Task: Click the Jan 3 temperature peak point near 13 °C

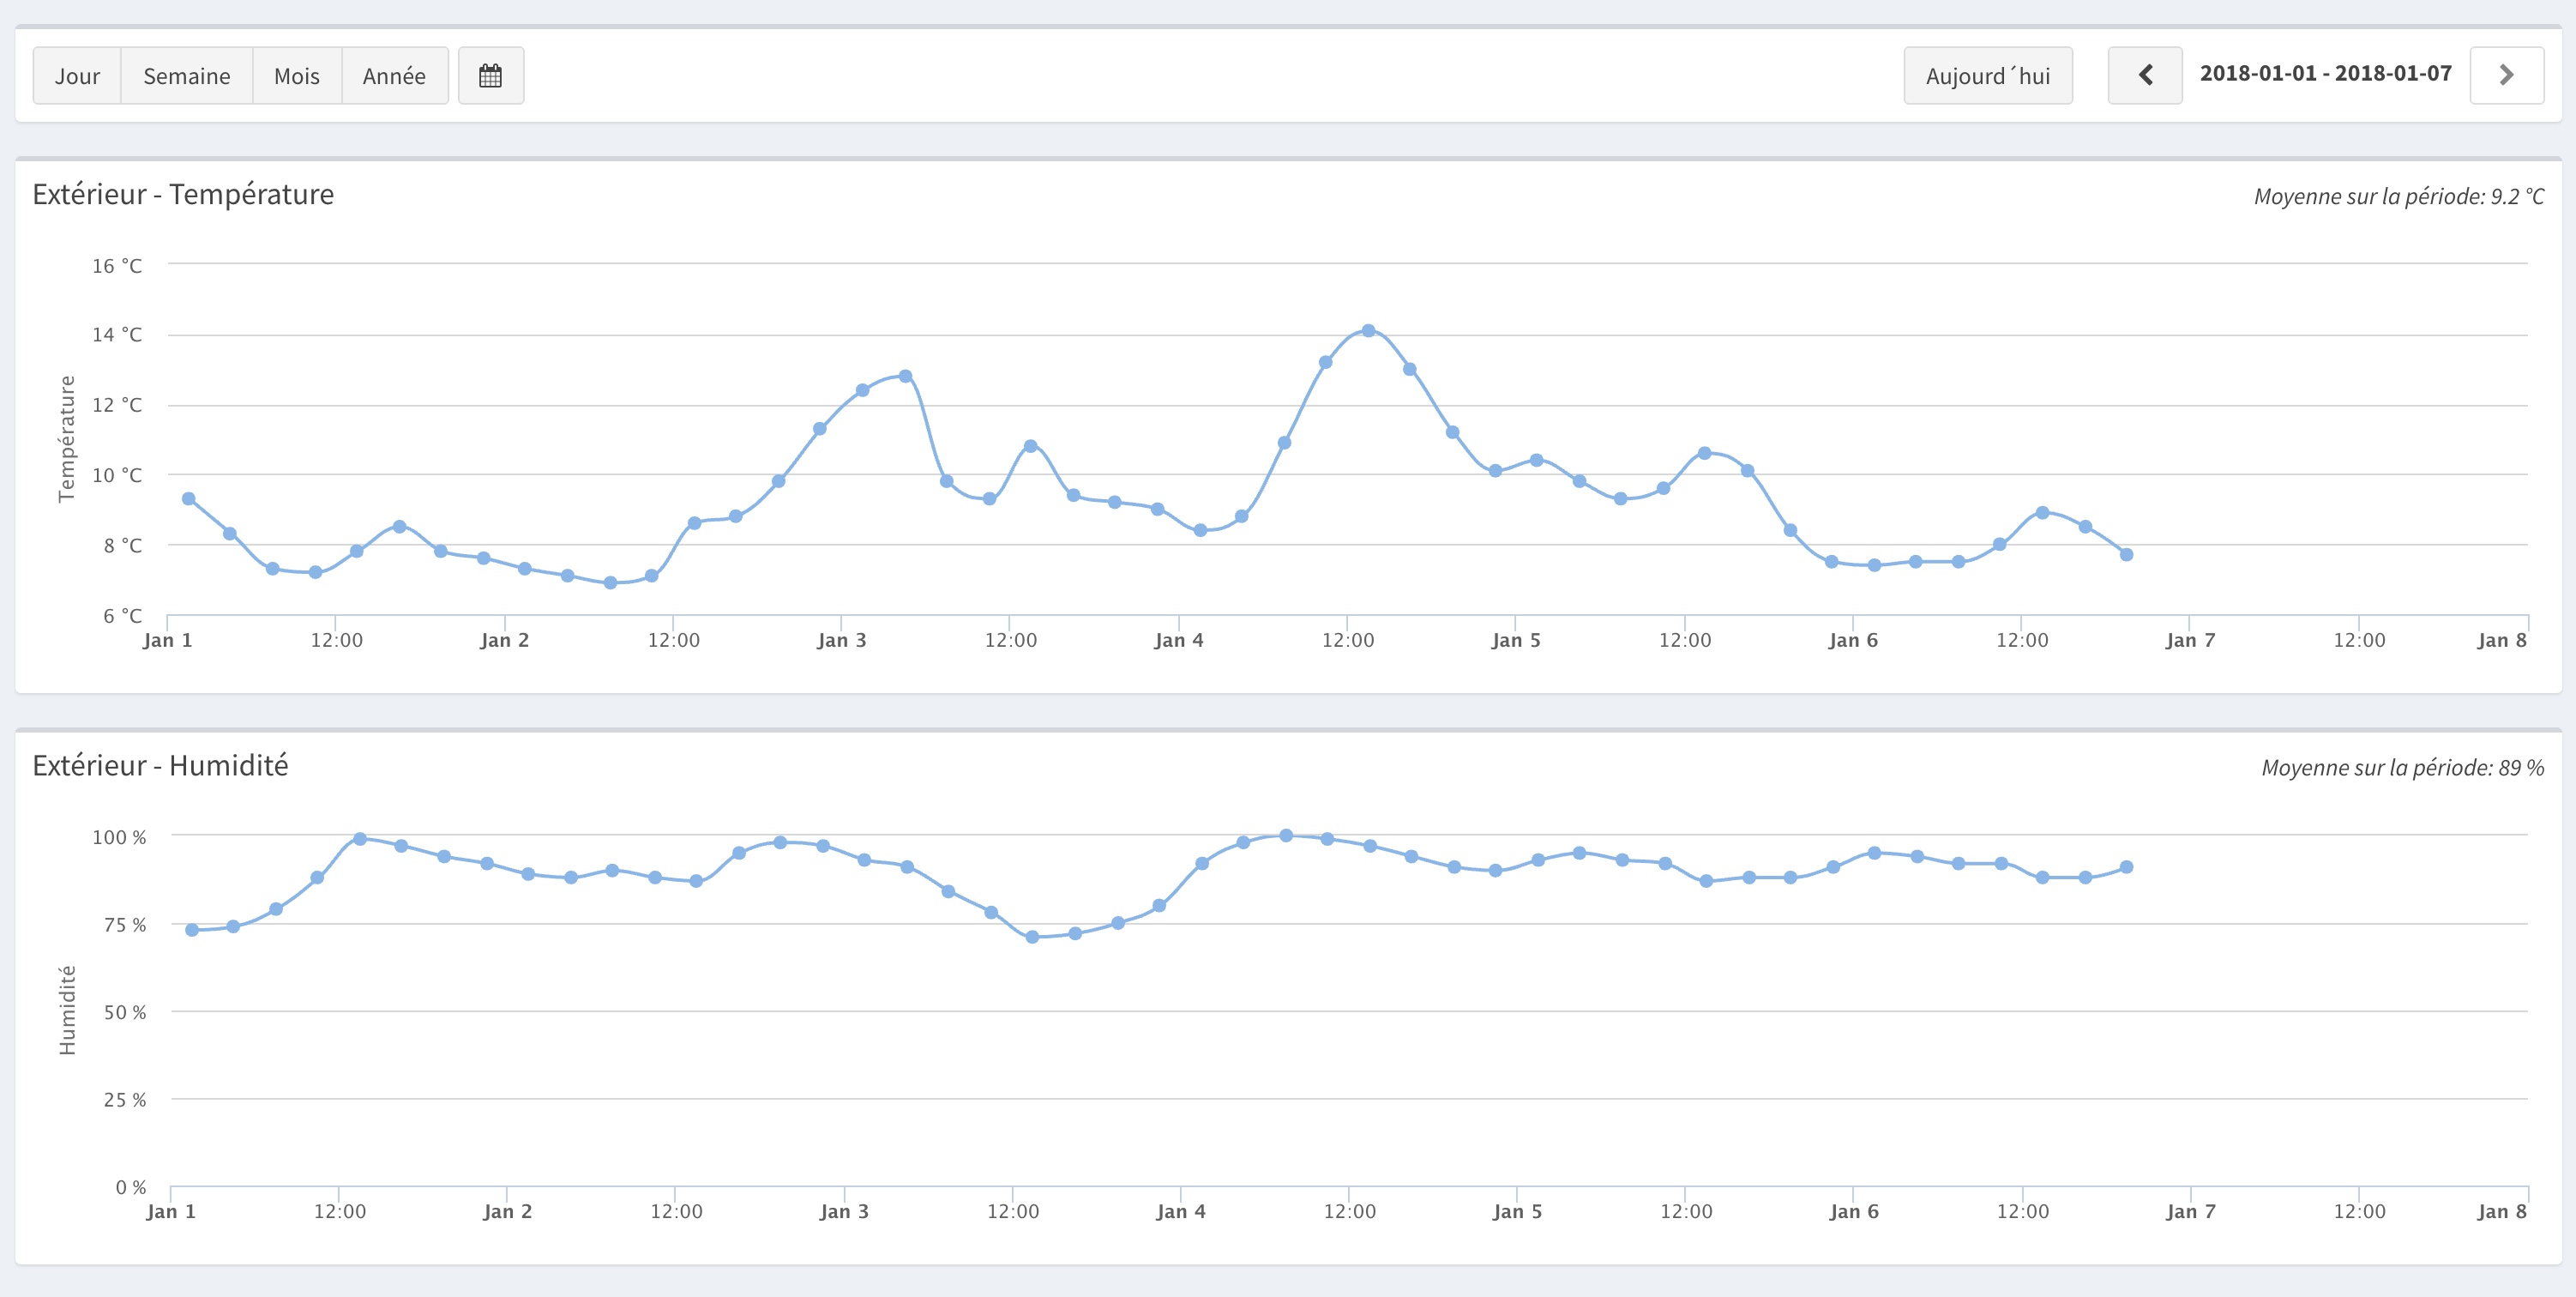Action: 905,377
